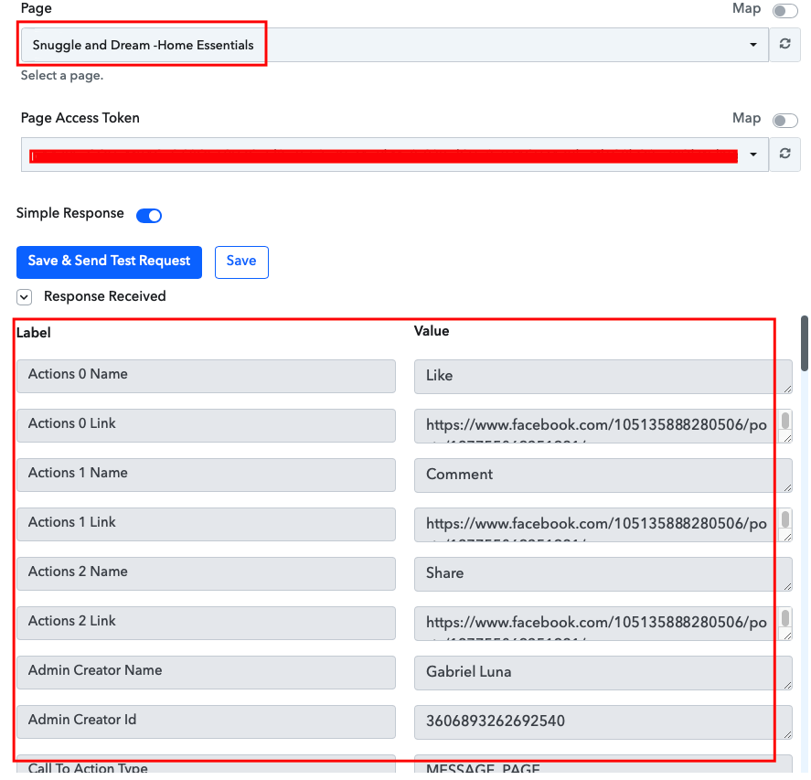Viewport: 811px width, 780px height.
Task: Click Save & Send Test Request button
Action: click(x=109, y=262)
